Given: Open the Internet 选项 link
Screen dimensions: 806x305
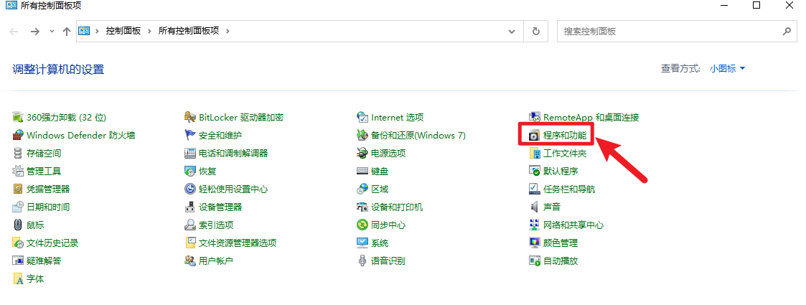Looking at the screenshot, I should click(397, 118).
